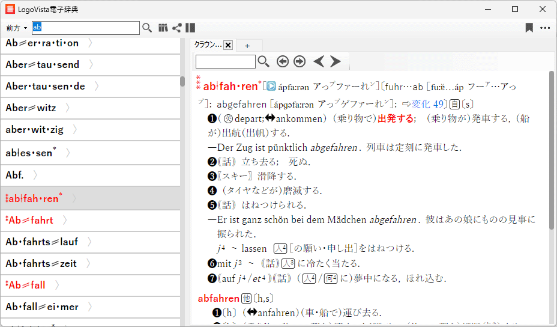Screen dimensions: 557x327
Task: Click the search magnifier beside the main search box
Action: pos(147,28)
